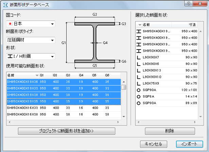
Task: Select row SH950X400X19X32
Action: click(x=64, y=88)
